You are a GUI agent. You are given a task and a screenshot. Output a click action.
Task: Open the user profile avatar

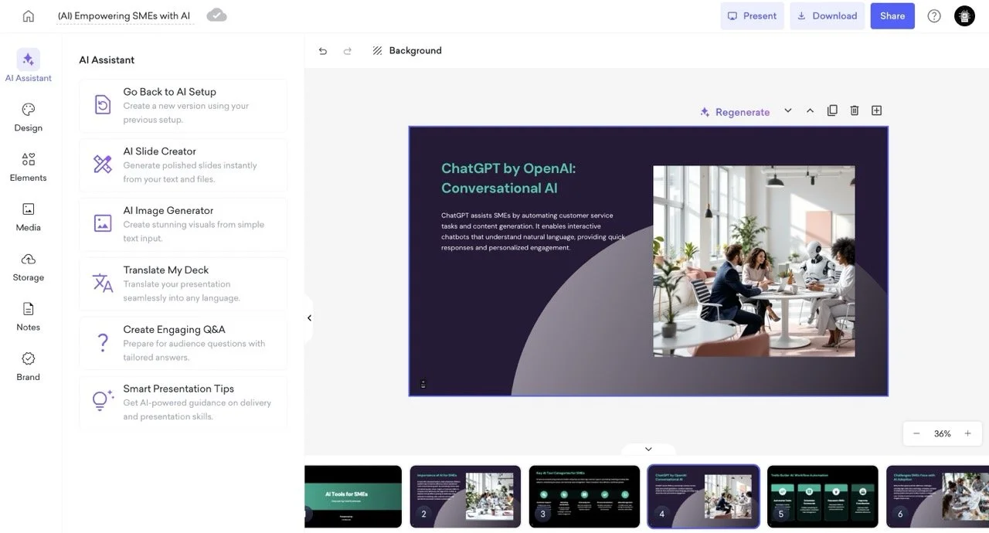tap(964, 15)
